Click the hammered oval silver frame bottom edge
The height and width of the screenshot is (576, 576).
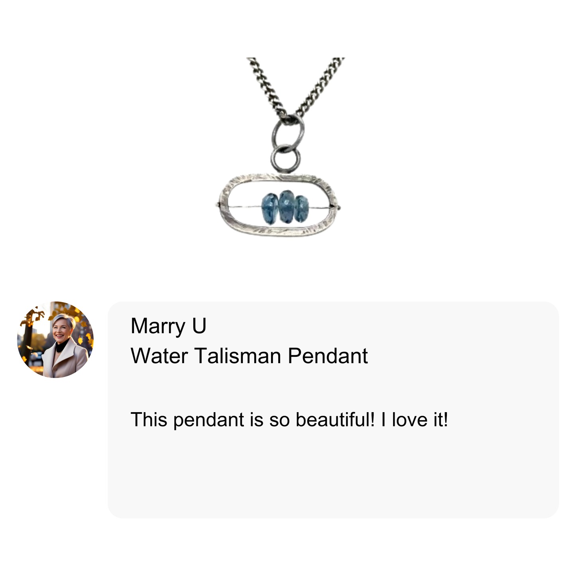(279, 232)
